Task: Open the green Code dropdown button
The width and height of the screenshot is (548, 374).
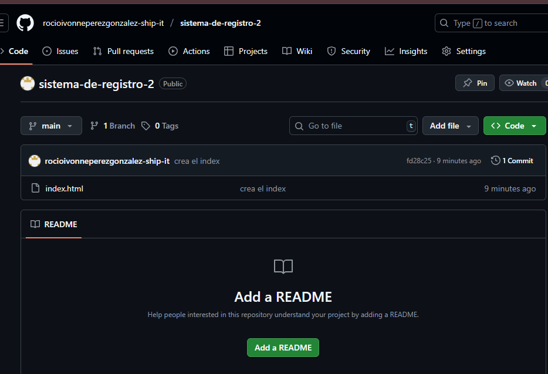Action: click(x=515, y=126)
